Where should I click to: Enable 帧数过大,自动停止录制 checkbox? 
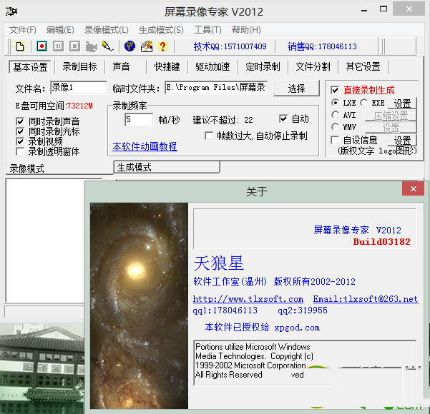point(209,136)
